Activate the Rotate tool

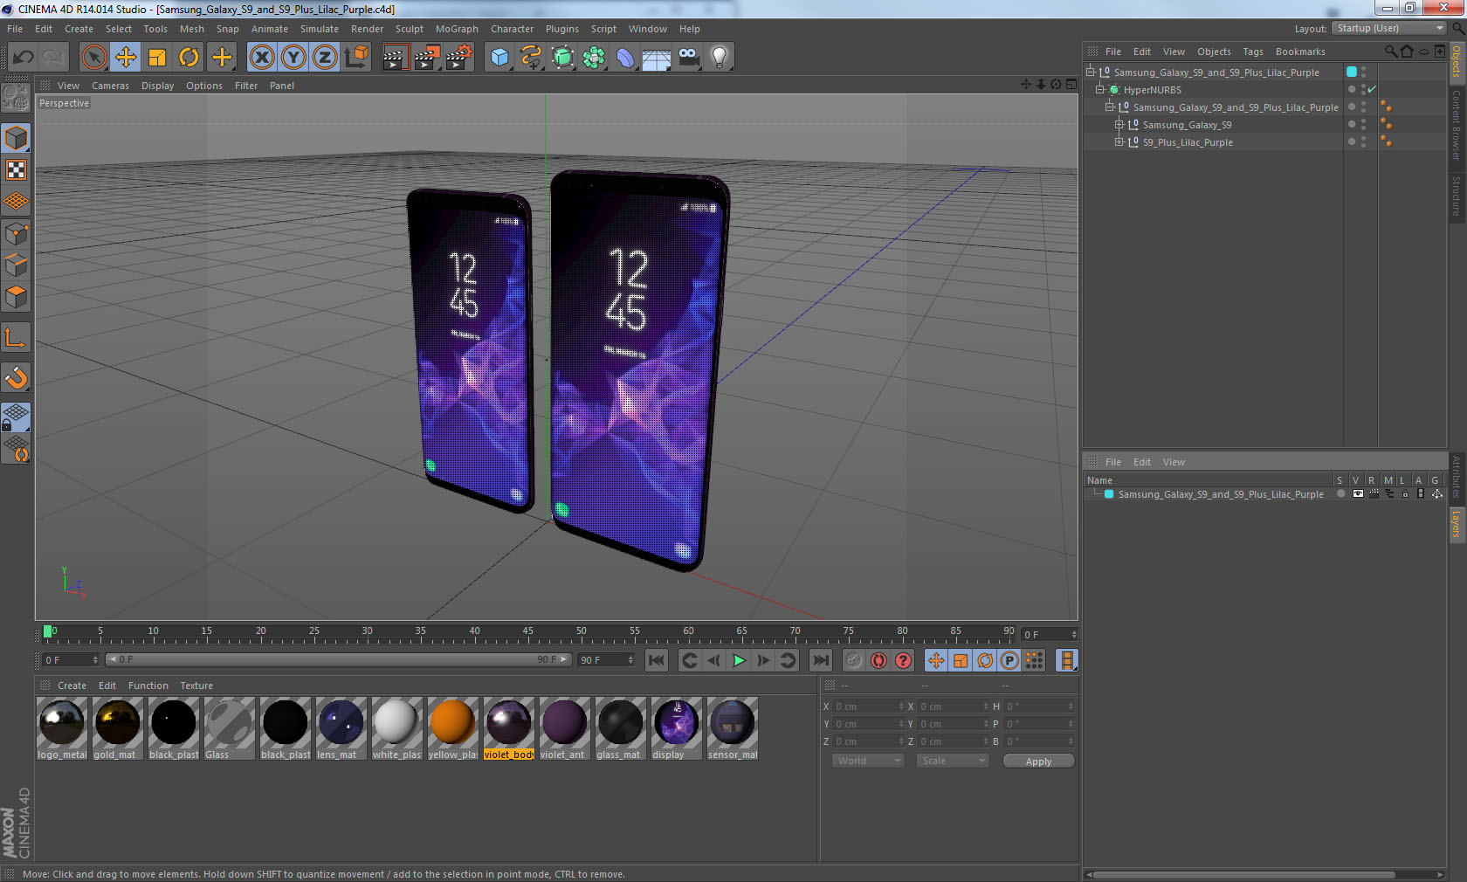point(189,58)
